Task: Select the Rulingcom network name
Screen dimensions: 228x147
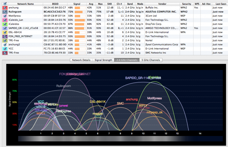Action: pos(15,12)
